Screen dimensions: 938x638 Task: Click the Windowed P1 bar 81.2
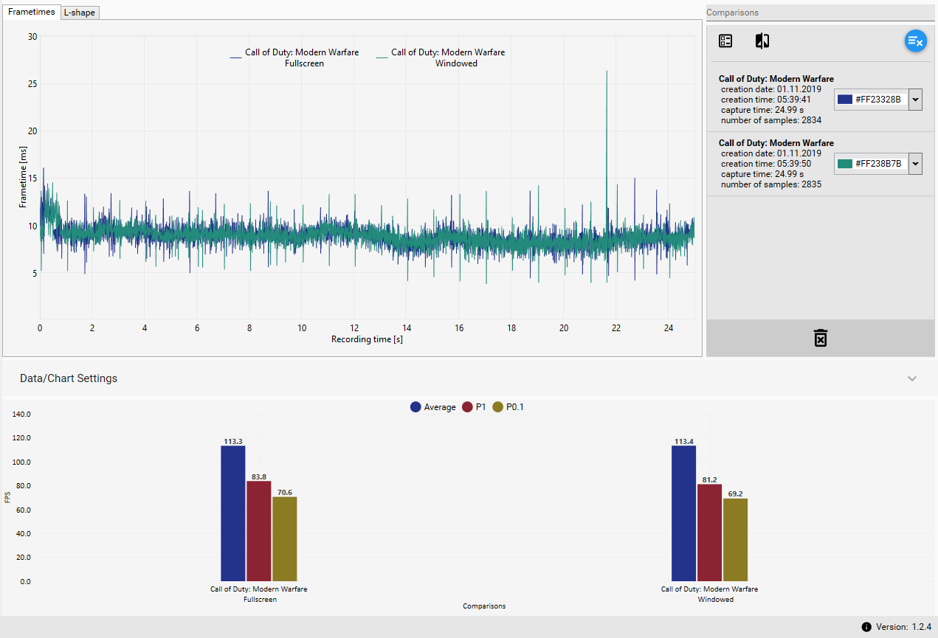709,532
